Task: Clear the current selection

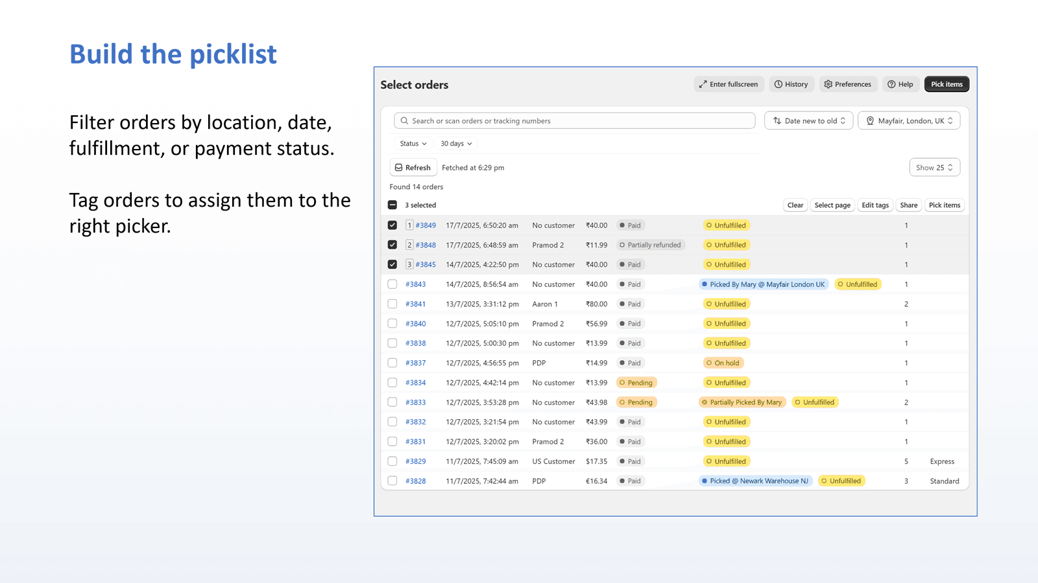Action: [795, 205]
